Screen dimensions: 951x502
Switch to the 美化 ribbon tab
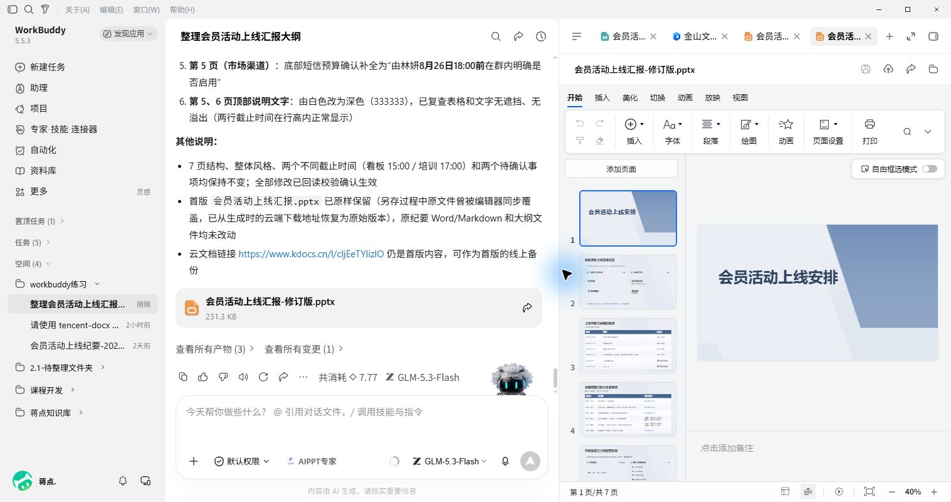630,97
